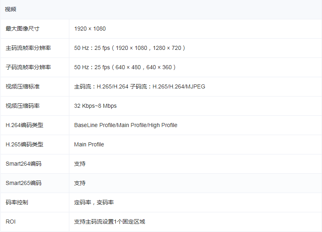Click the ROI value 支持主码流设置1个固定区域
The image size is (322, 232).
pos(109,222)
